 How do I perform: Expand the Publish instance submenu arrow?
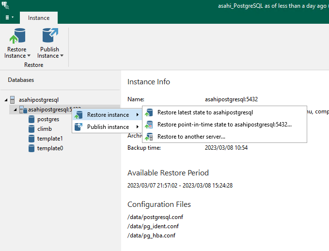pyautogui.click(x=138, y=127)
